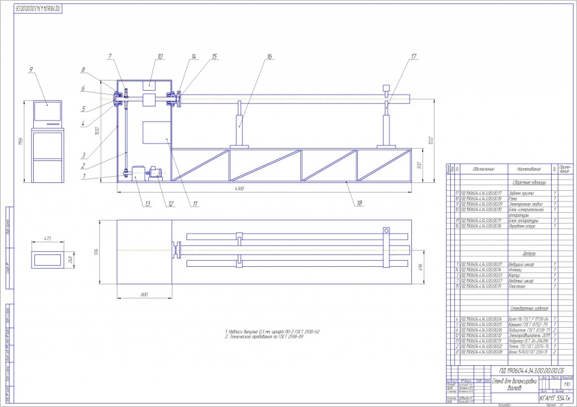This screenshot has width=577, height=407.
Task: Select the 'Шпонка' standard item entry
Action: click(x=529, y=352)
